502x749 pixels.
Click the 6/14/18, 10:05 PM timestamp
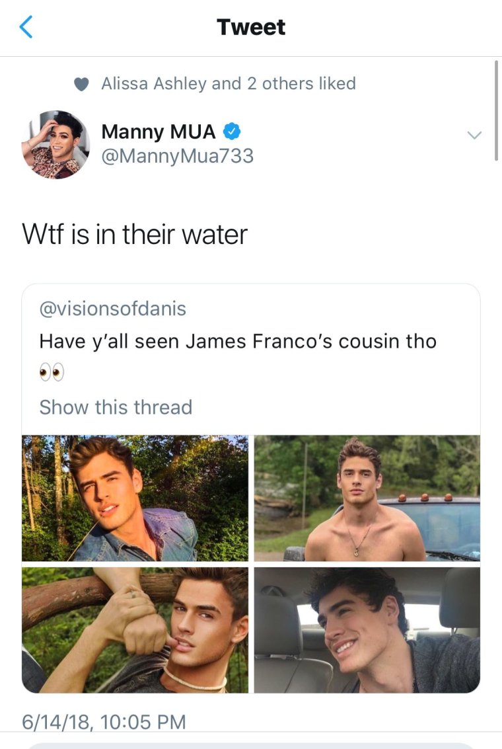(x=104, y=721)
